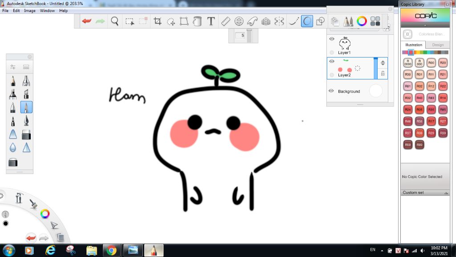The height and width of the screenshot is (257, 456).
Task: Open the brush library icon
Action: point(26,67)
